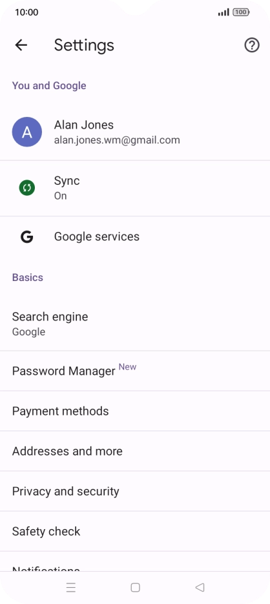The image size is (270, 604).
Task: Tap the green Sync status icon
Action: (x=27, y=188)
